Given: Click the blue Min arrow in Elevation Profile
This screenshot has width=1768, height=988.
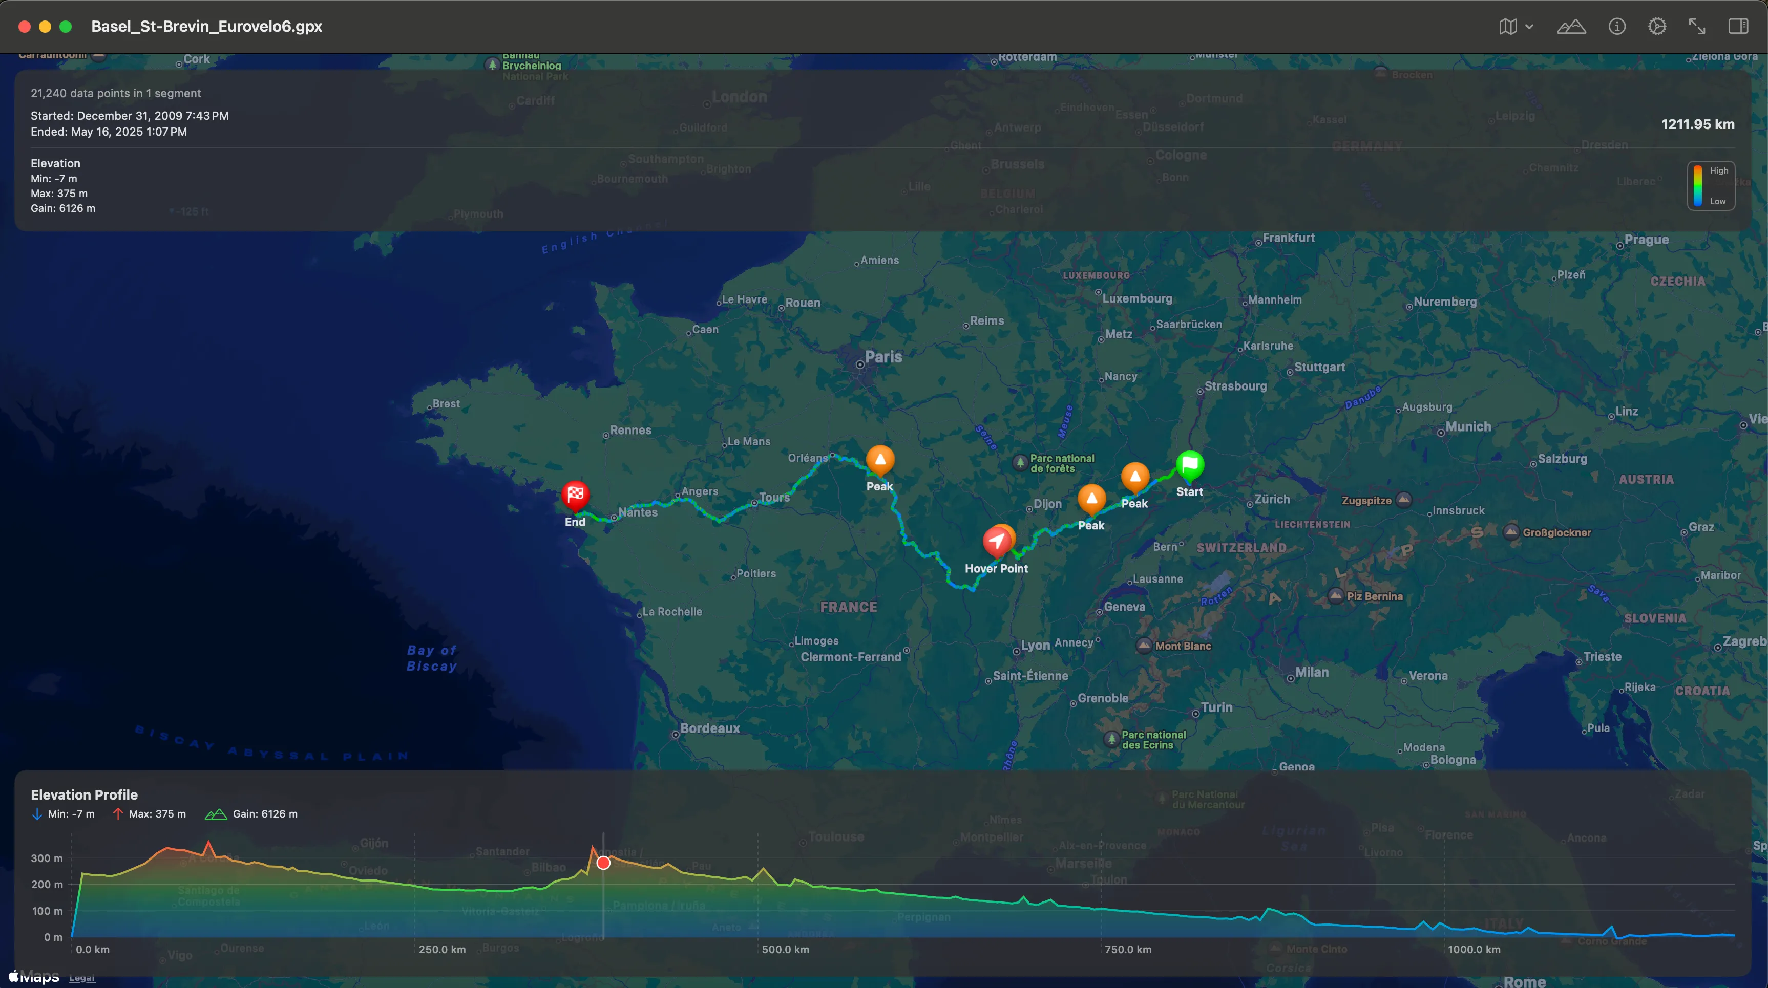Looking at the screenshot, I should (37, 814).
